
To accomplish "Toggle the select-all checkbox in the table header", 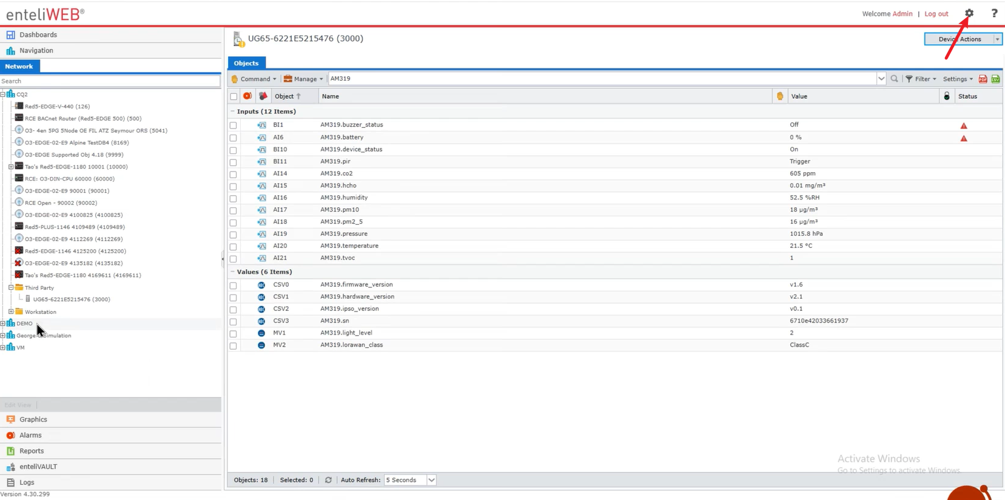I will tap(234, 96).
